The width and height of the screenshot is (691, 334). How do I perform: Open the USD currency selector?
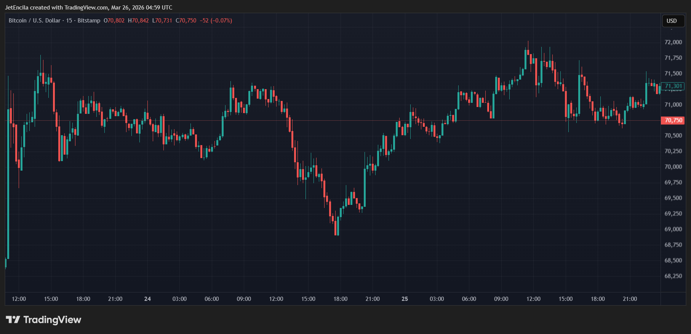pyautogui.click(x=672, y=21)
